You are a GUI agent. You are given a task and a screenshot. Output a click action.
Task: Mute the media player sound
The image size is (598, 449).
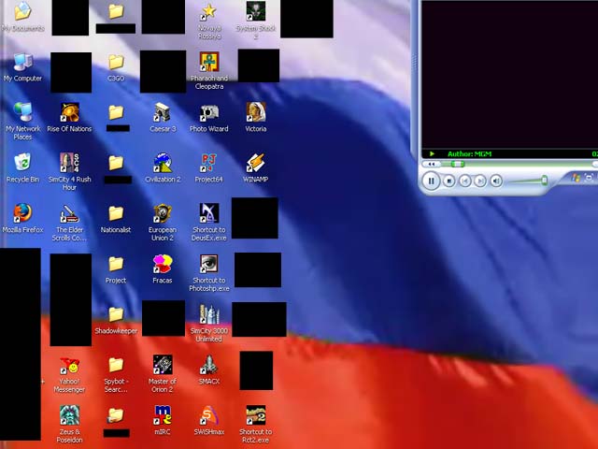(496, 181)
